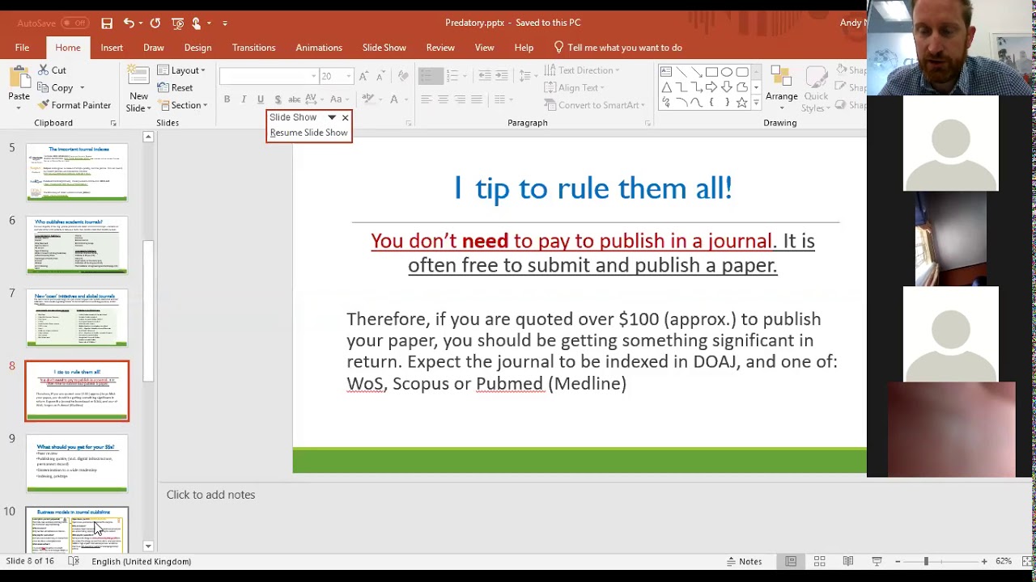Open the Animations ribbon tab
This screenshot has height=582, width=1036.
(x=319, y=48)
